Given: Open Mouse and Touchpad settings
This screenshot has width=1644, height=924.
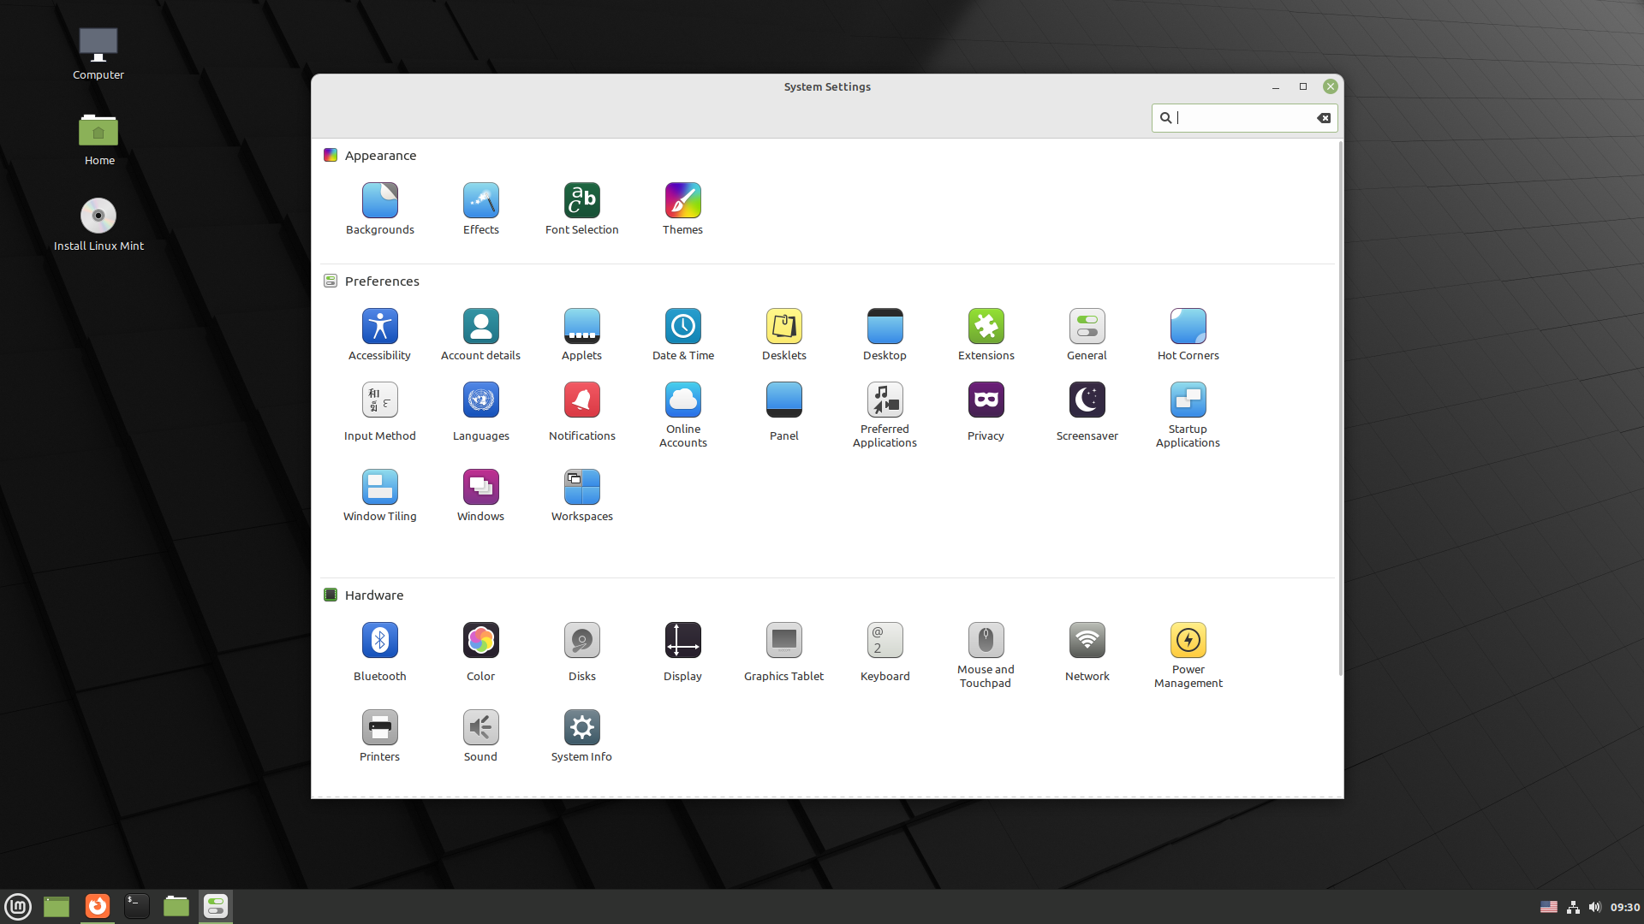Looking at the screenshot, I should (x=986, y=654).
